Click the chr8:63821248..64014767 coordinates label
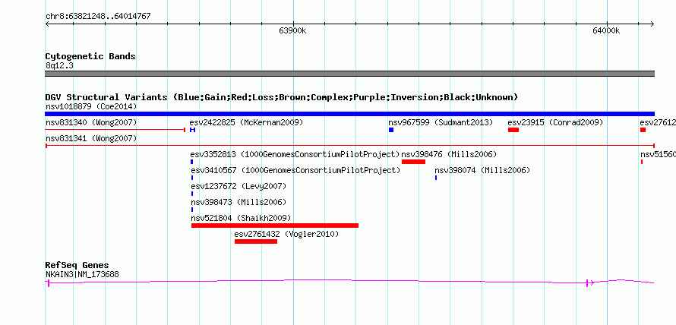Screen dimensions: 676x325 tap(98, 17)
